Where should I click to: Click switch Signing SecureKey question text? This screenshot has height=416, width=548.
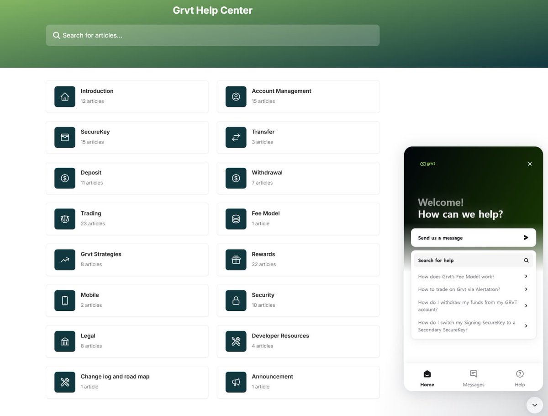(467, 326)
